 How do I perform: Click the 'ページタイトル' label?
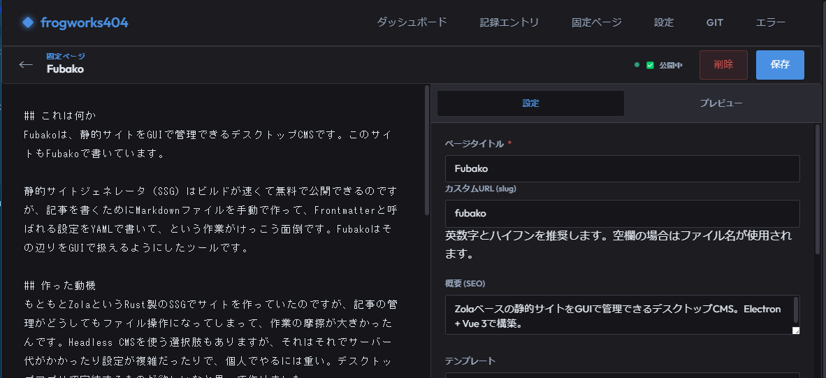pos(474,144)
